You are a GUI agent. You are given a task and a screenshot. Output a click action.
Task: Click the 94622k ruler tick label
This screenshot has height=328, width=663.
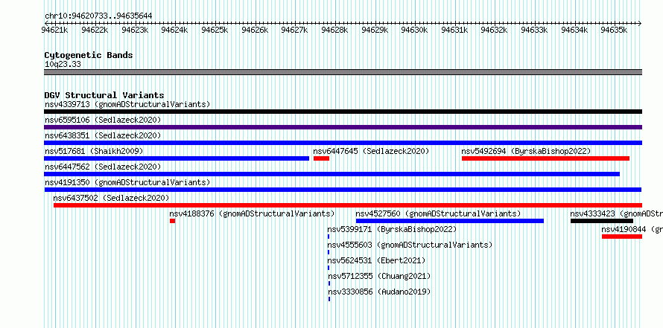coord(95,30)
